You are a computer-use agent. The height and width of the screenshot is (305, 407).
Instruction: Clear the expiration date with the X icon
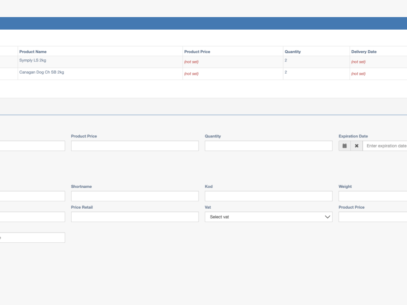pyautogui.click(x=357, y=146)
